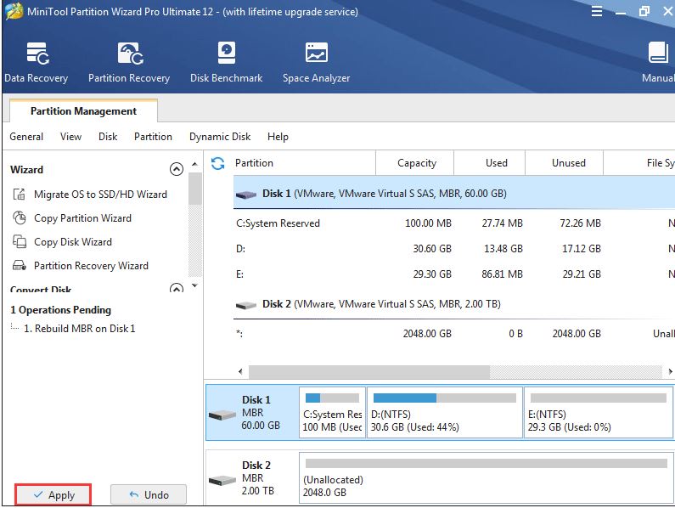Open the View menu
Image resolution: width=675 pixels, height=508 pixels.
tap(70, 137)
